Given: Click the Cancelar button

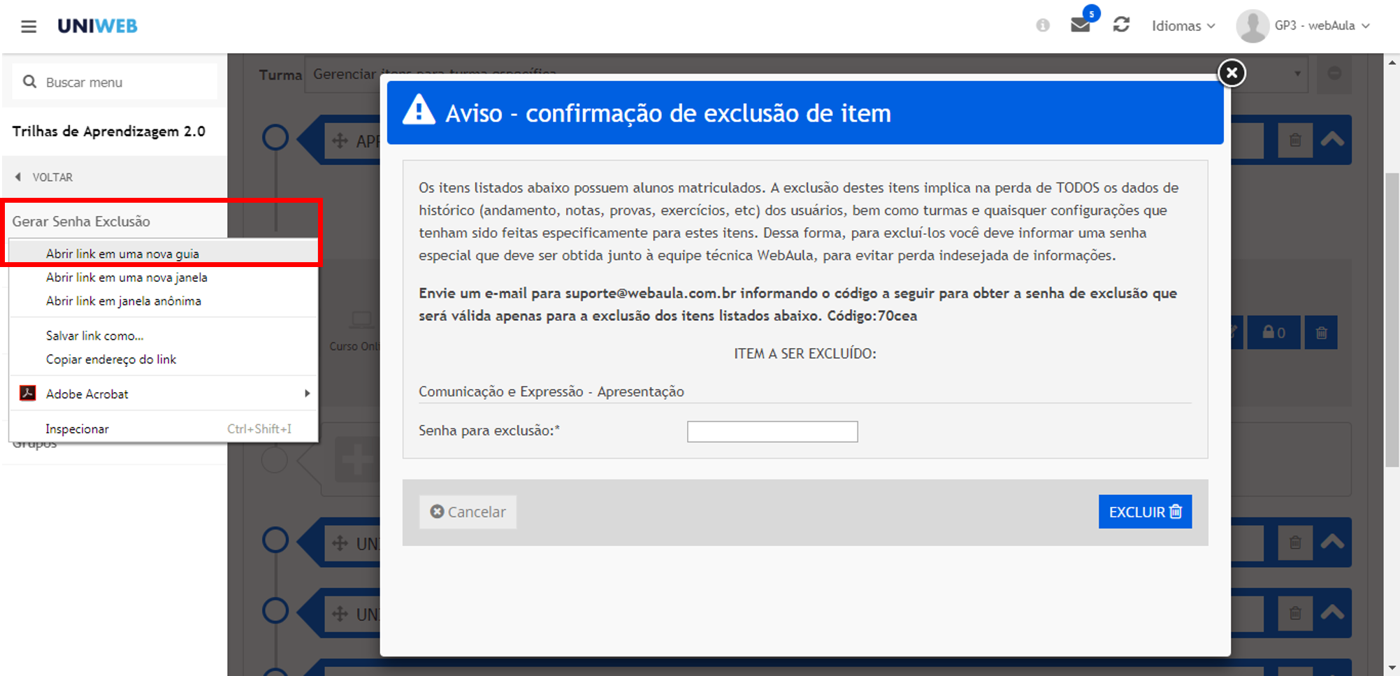Looking at the screenshot, I should pyautogui.click(x=468, y=512).
